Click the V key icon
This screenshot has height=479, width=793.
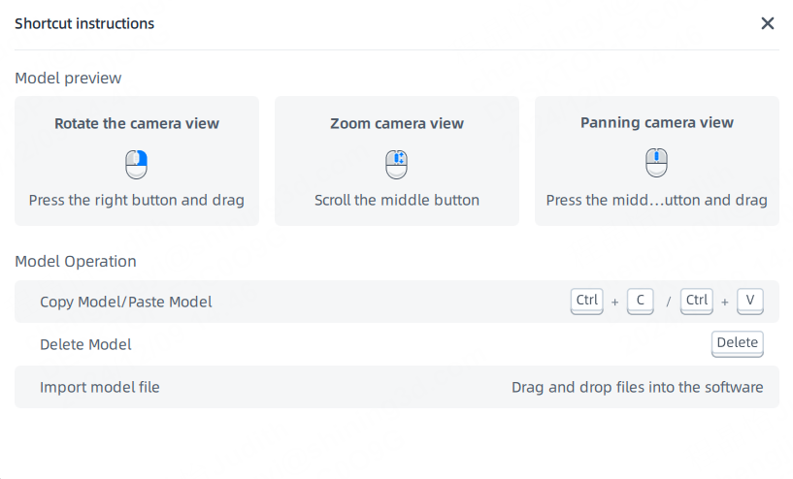click(x=750, y=302)
